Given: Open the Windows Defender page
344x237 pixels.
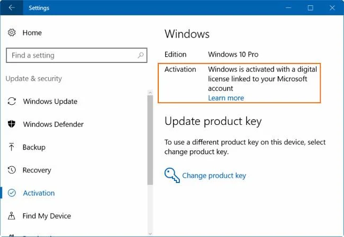Looking at the screenshot, I should [53, 124].
